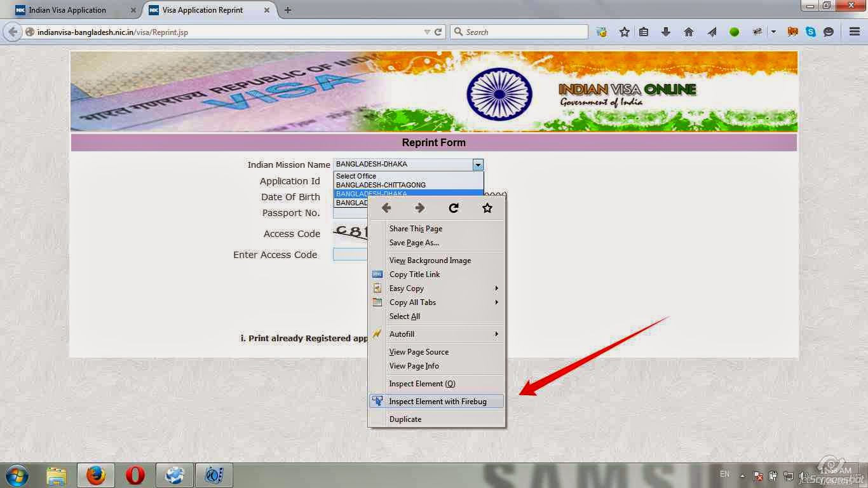Click the context menu Reload icon
Screen dimensions: 868x488
[454, 208]
